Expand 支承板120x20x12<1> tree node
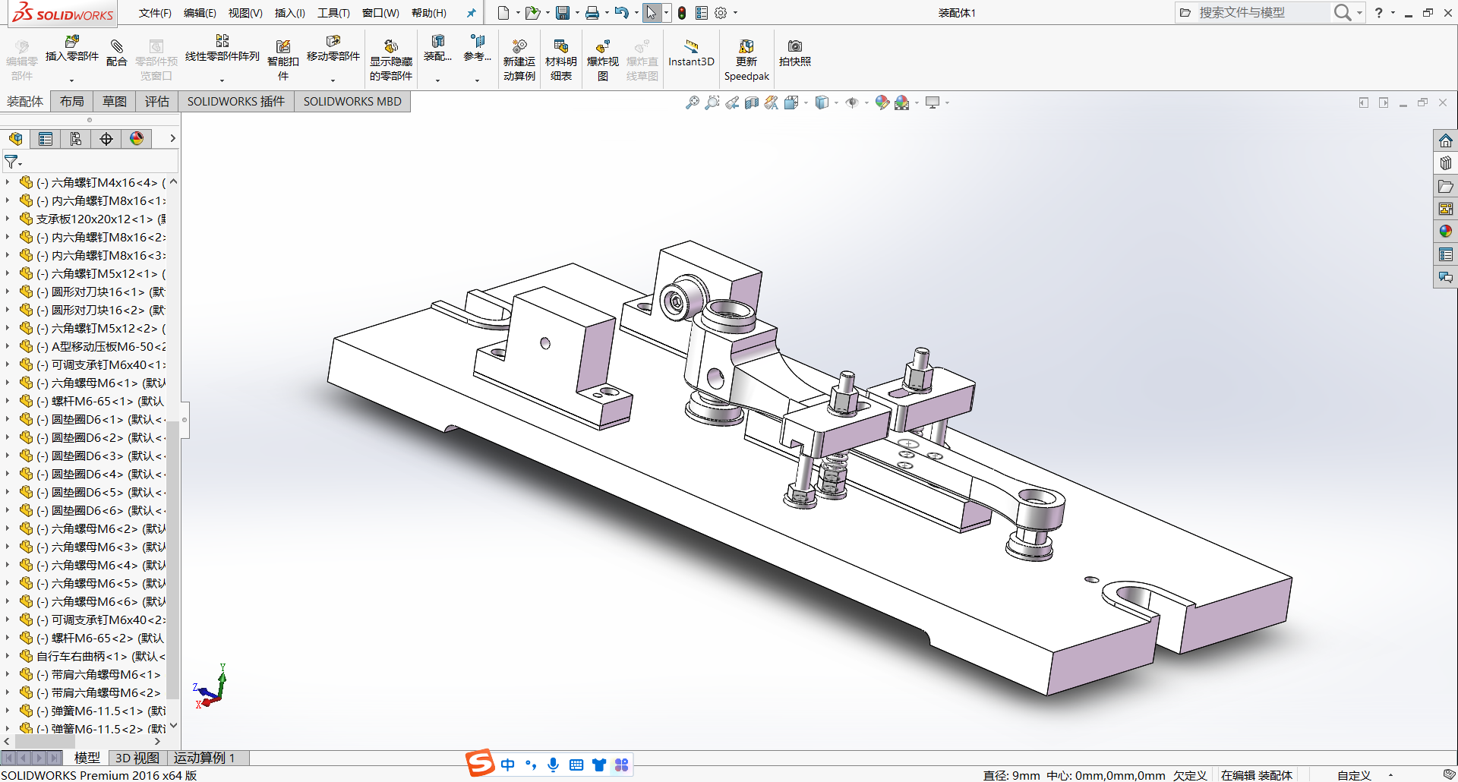Image resolution: width=1458 pixels, height=782 pixels. coord(8,219)
